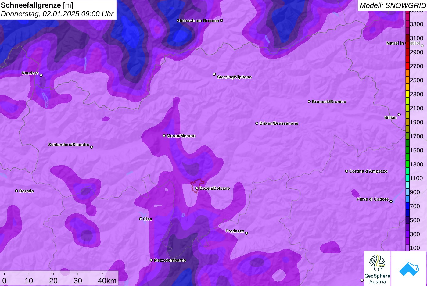Click the blue legend swatch at 700
Image resolution: width=427 pixels, height=286 pixels.
point(407,206)
